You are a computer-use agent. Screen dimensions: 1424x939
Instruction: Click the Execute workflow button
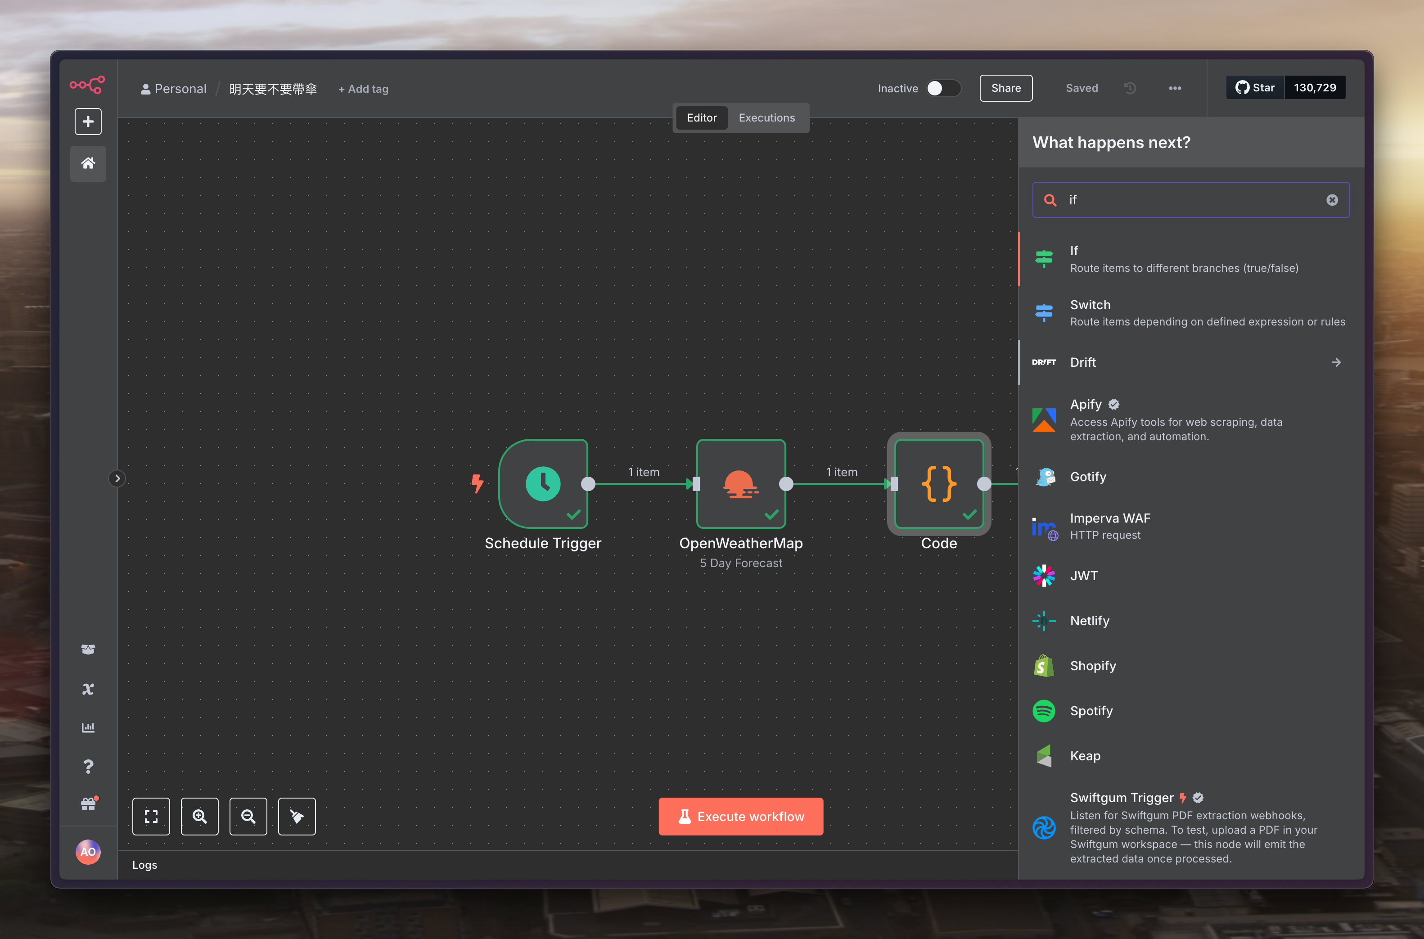[740, 816]
